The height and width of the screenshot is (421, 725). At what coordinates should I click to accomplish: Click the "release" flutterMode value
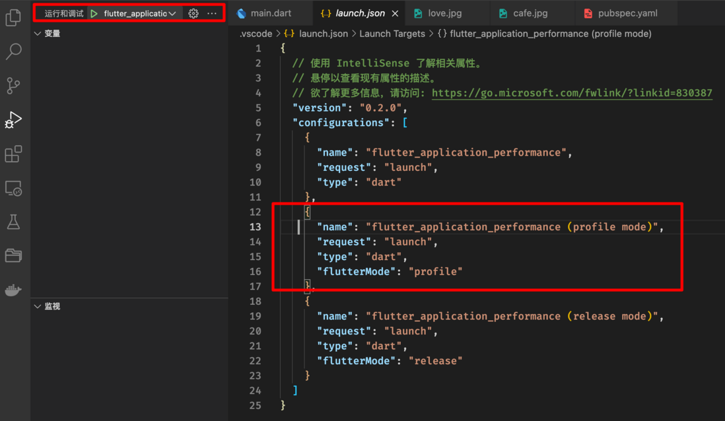[x=435, y=360]
